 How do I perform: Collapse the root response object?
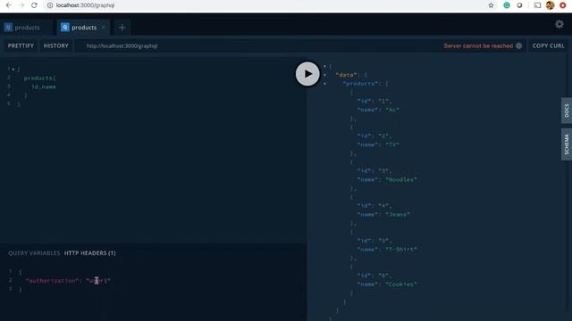(x=324, y=66)
